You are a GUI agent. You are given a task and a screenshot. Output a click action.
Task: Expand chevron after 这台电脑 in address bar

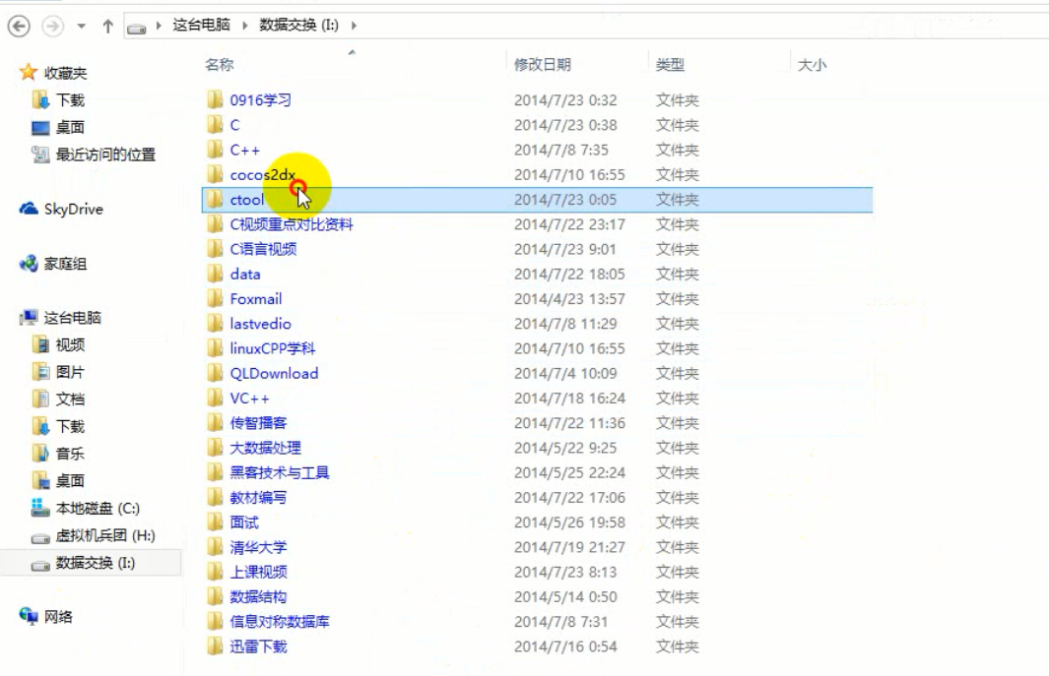[245, 26]
